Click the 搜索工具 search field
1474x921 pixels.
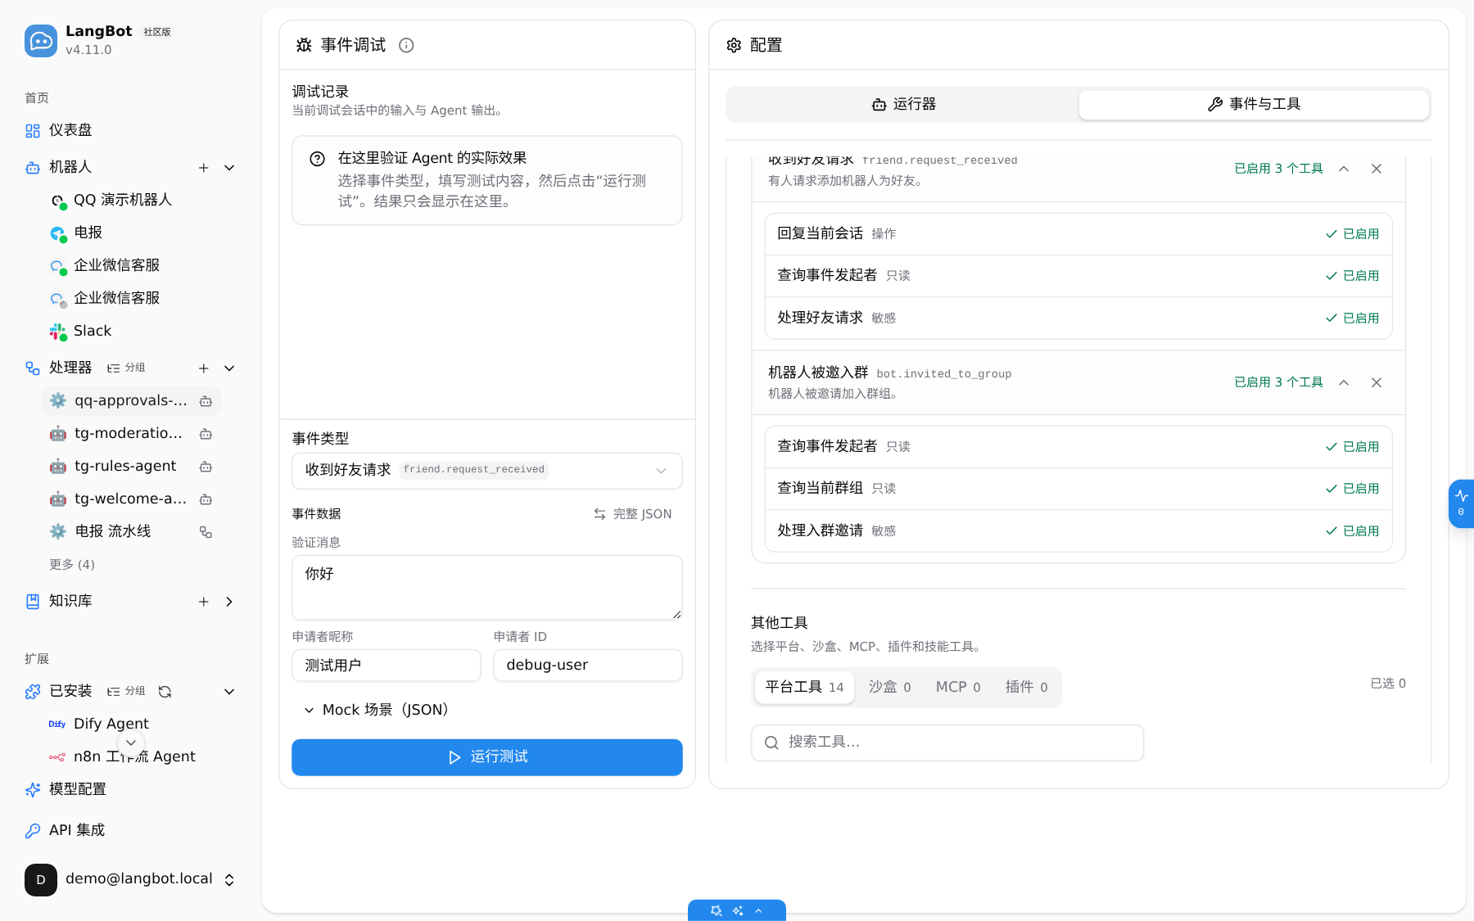click(947, 743)
